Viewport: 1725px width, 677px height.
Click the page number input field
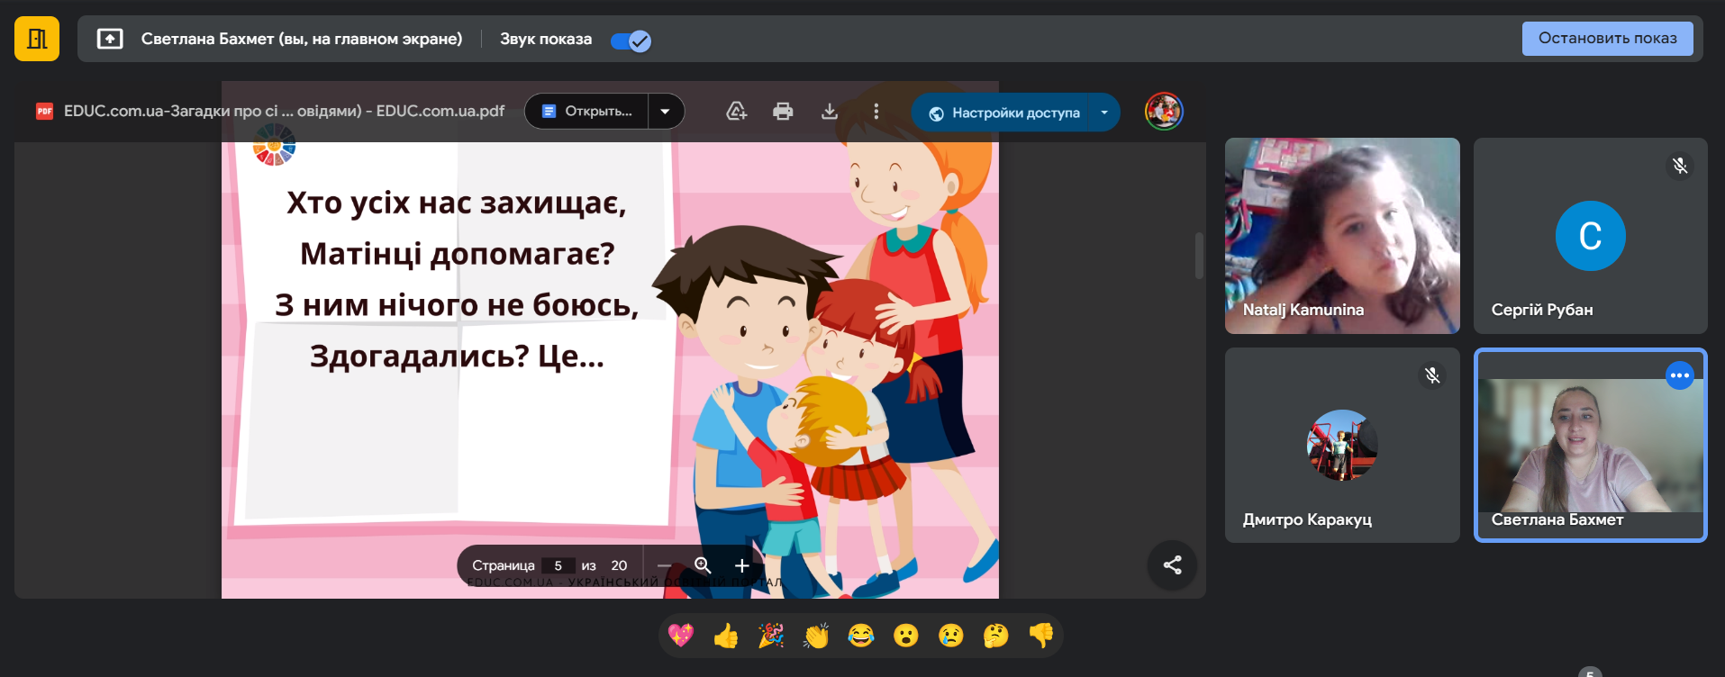[x=558, y=565]
